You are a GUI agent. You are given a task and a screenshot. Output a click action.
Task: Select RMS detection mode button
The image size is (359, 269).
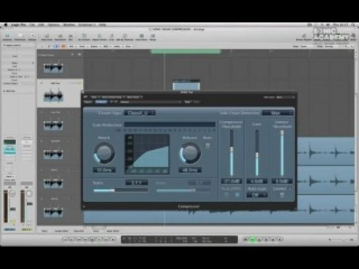point(237,195)
